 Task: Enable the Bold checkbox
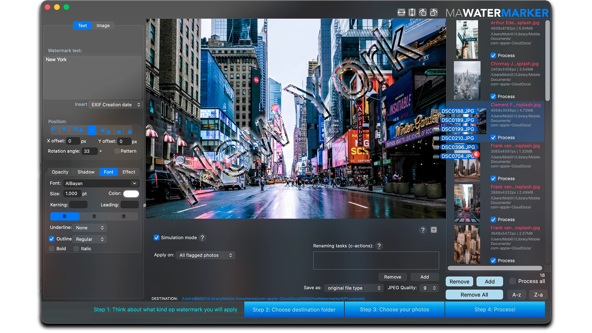click(52, 249)
